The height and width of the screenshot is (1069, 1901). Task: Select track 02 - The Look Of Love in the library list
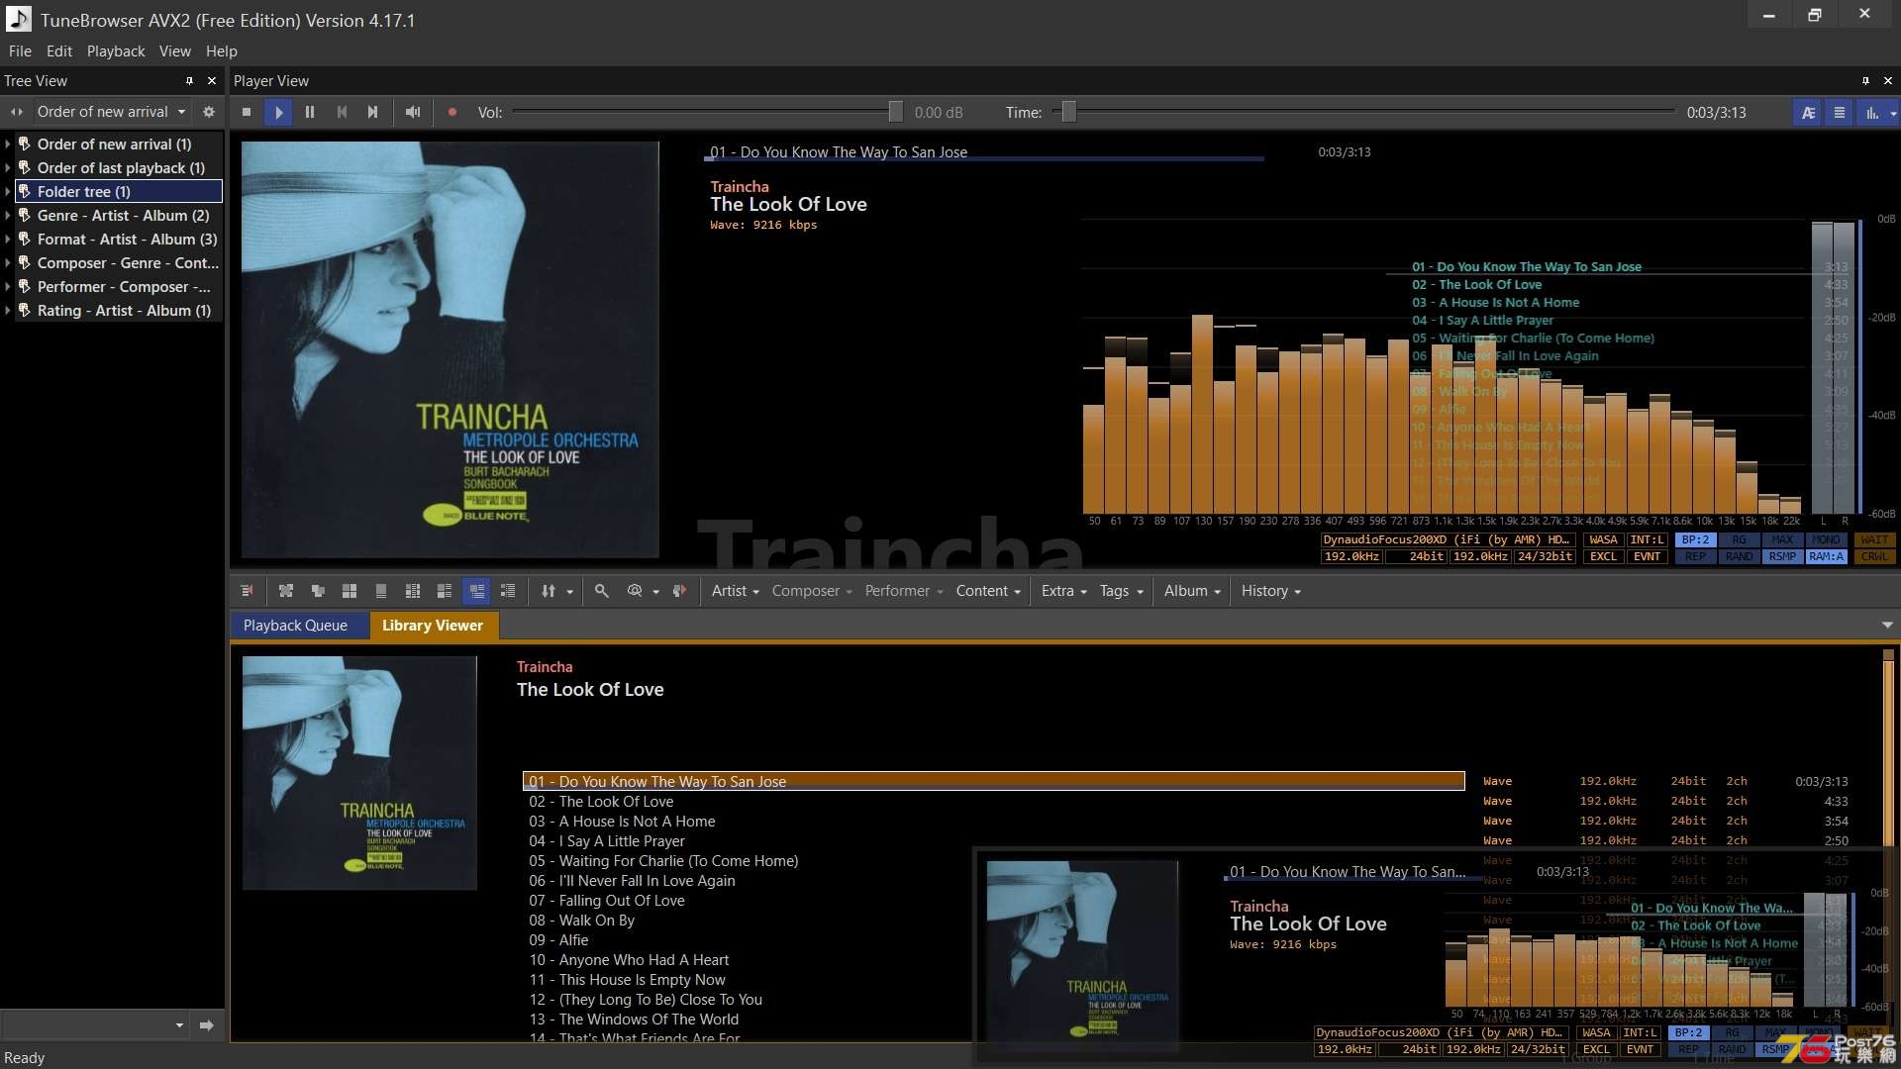click(994, 802)
